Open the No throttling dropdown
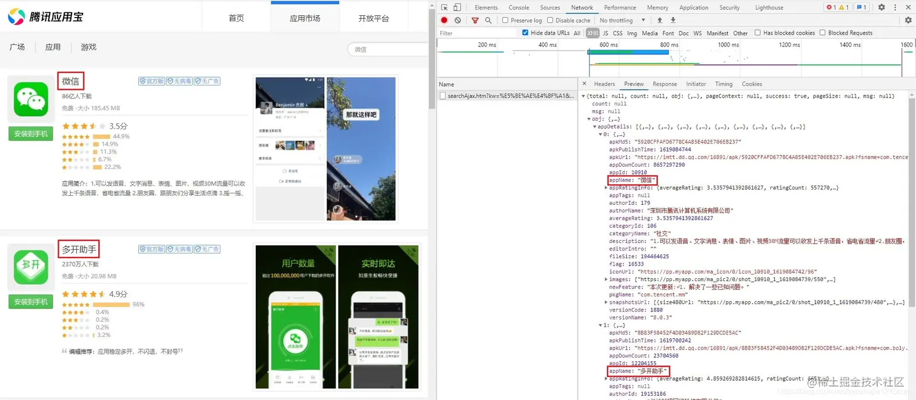Image resolution: width=916 pixels, height=400 pixels. [x=623, y=20]
